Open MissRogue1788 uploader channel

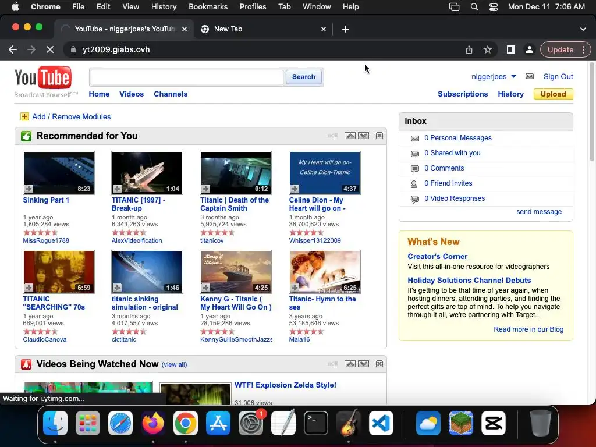pyautogui.click(x=46, y=240)
